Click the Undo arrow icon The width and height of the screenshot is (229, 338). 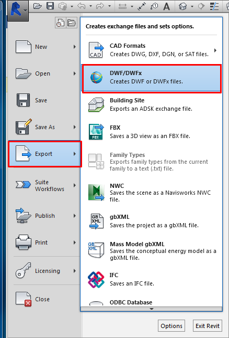82,6
